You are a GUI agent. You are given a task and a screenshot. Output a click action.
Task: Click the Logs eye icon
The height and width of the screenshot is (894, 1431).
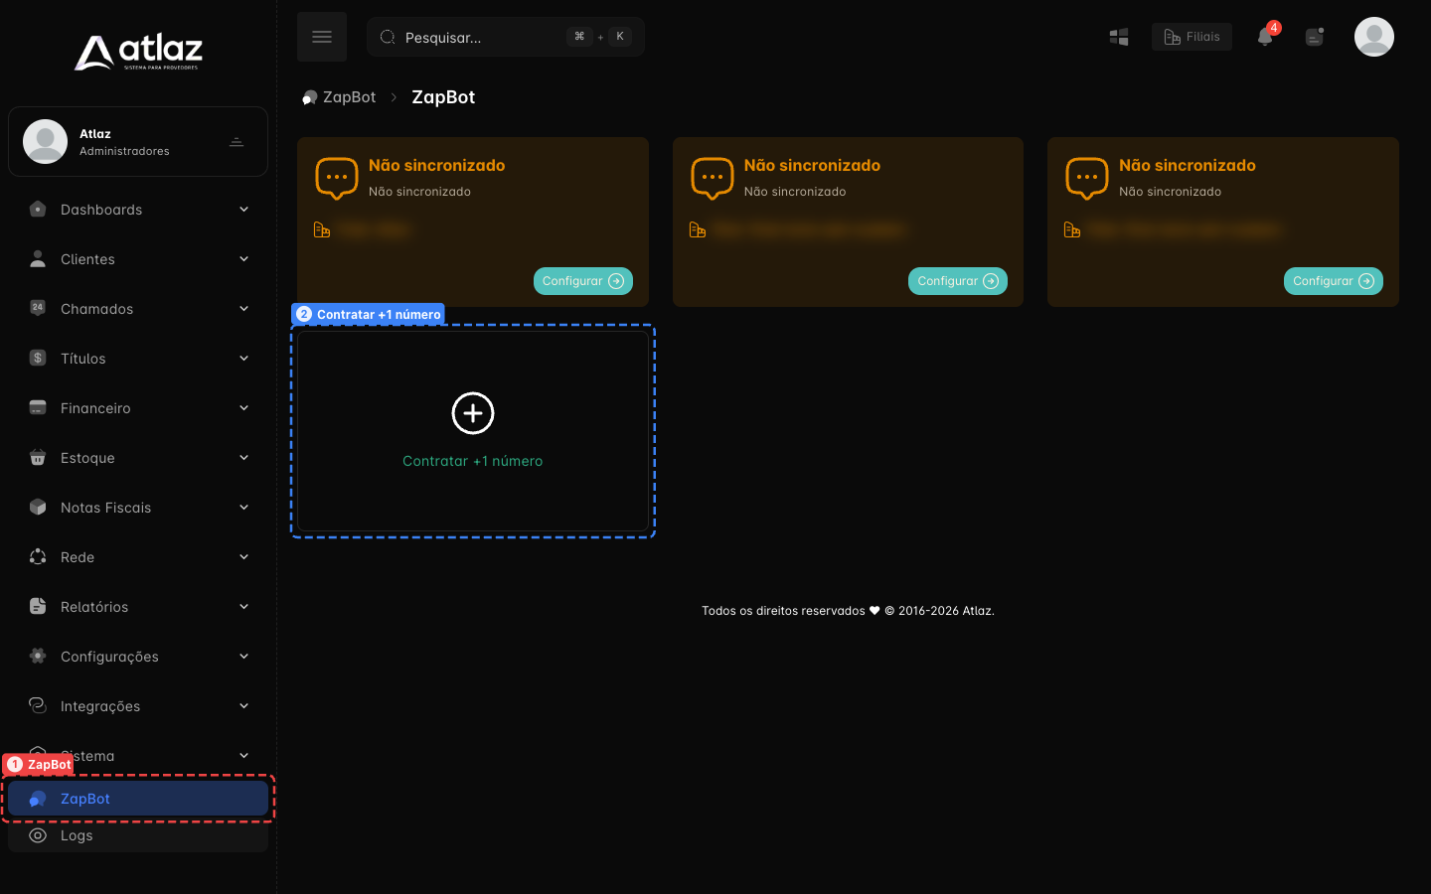[38, 835]
